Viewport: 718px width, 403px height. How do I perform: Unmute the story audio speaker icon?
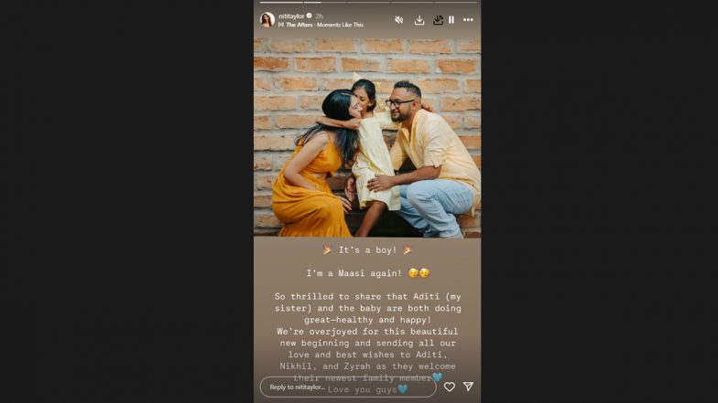(x=399, y=20)
